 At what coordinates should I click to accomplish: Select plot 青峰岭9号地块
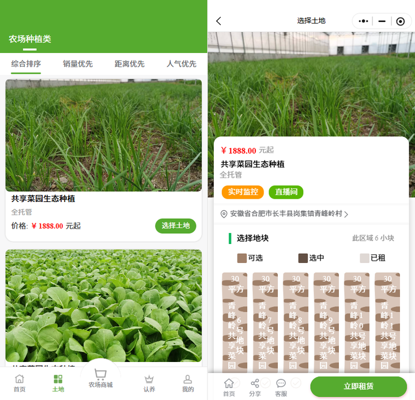pos(326,322)
